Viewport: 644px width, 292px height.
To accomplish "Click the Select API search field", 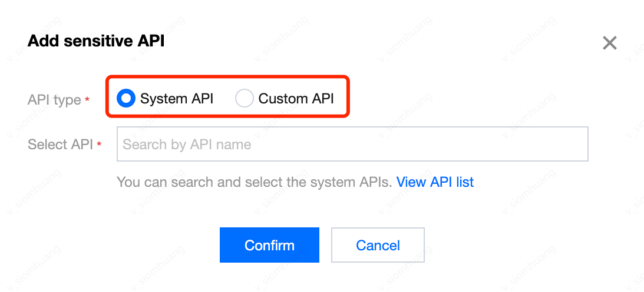I will pos(352,145).
